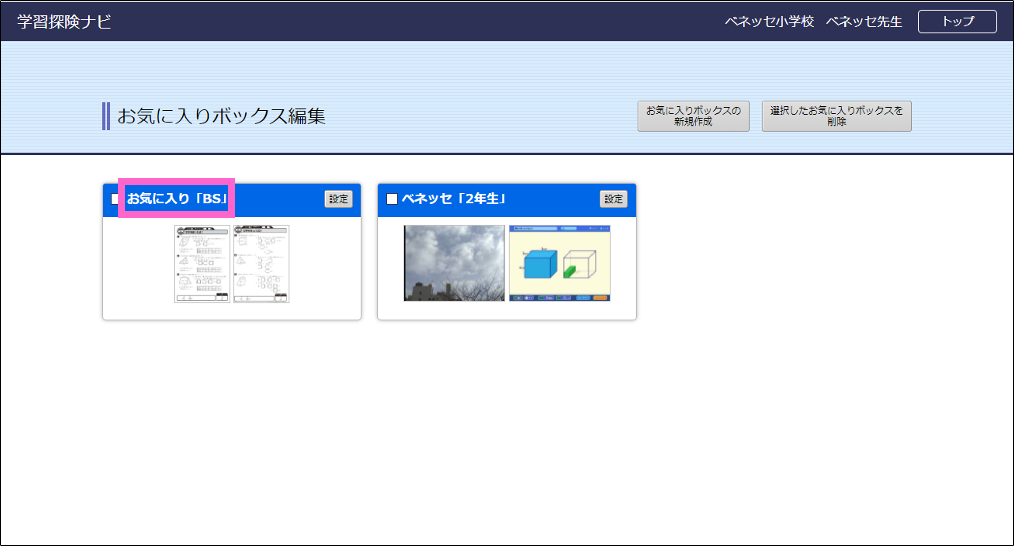
Task: Click the 学習探険ナビ logo
Action: pyautogui.click(x=63, y=21)
